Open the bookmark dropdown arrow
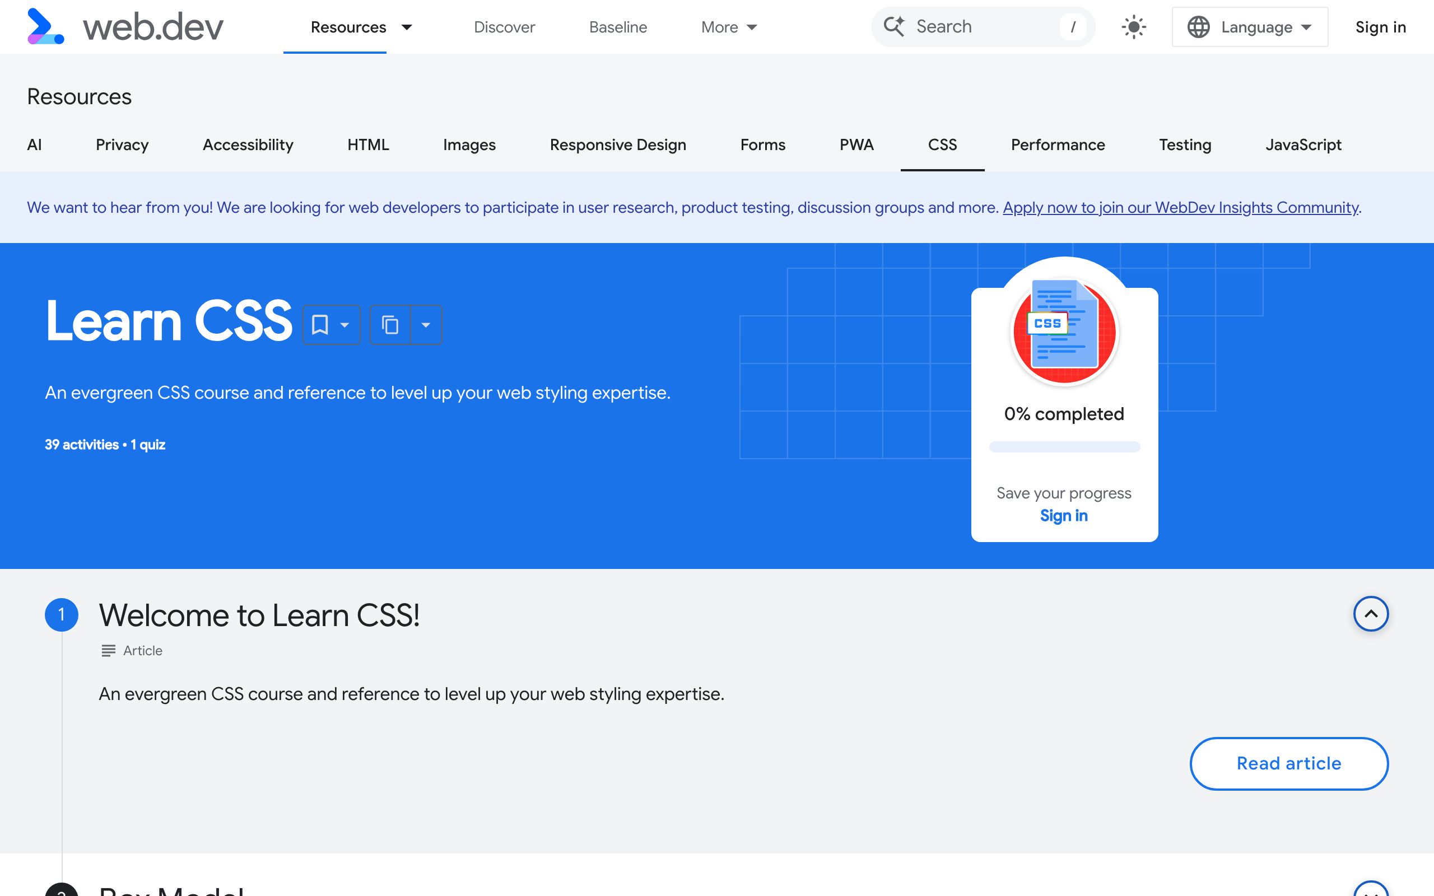The height and width of the screenshot is (896, 1434). (x=345, y=325)
